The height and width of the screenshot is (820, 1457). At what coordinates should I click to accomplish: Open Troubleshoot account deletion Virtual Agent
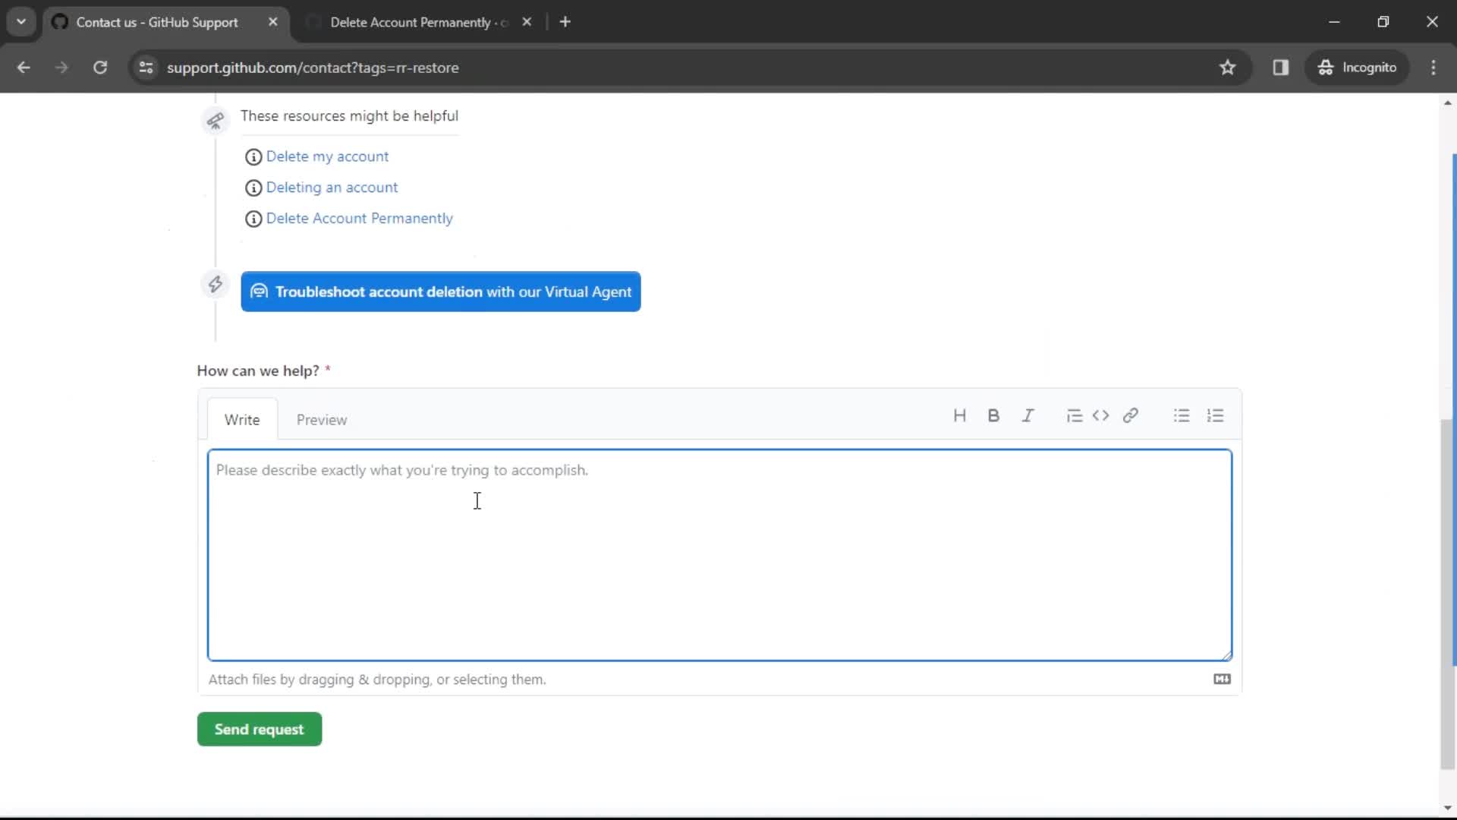[442, 292]
